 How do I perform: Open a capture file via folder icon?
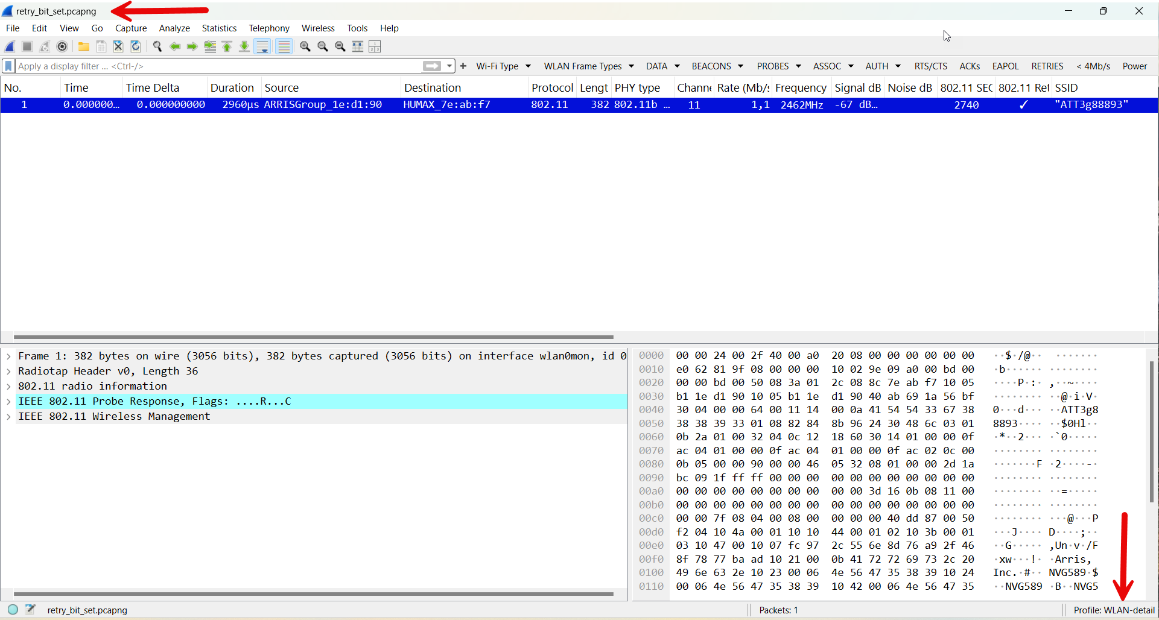pos(84,46)
